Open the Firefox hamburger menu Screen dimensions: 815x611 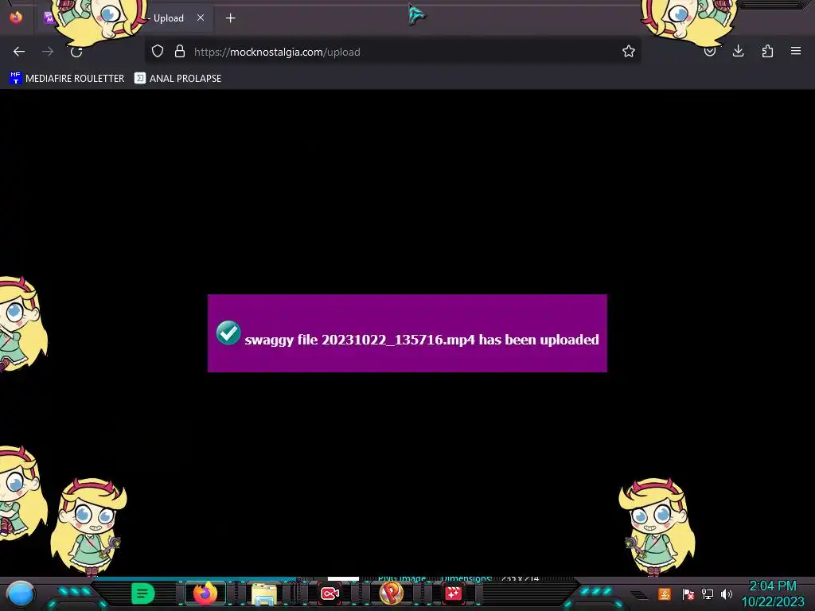pos(796,52)
